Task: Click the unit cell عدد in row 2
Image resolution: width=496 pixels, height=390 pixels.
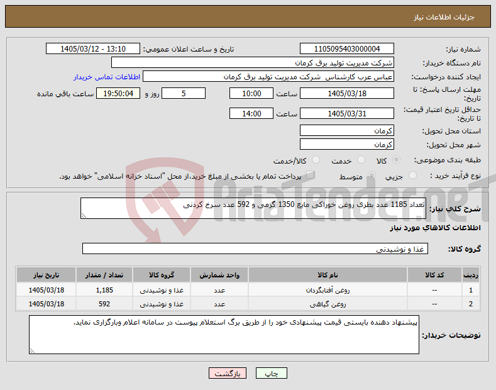Action: pos(219,304)
